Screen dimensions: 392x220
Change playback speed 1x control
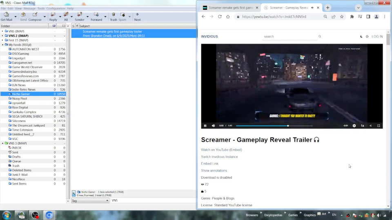[362, 126]
